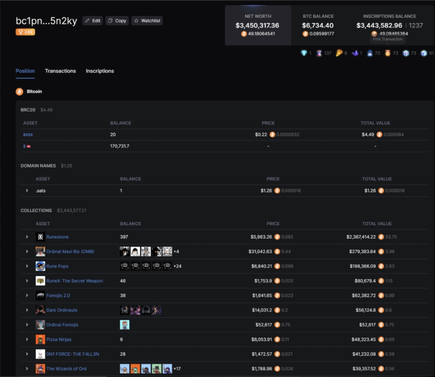Viewport: 435px width, 377px height.
Task: Click the pizza slice badge icon
Action: click(x=339, y=53)
